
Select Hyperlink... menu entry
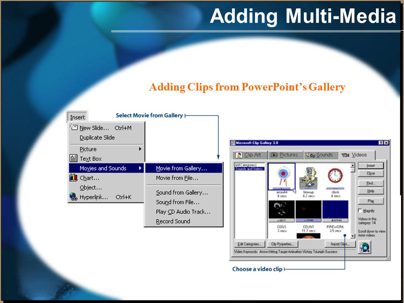pyautogui.click(x=106, y=197)
